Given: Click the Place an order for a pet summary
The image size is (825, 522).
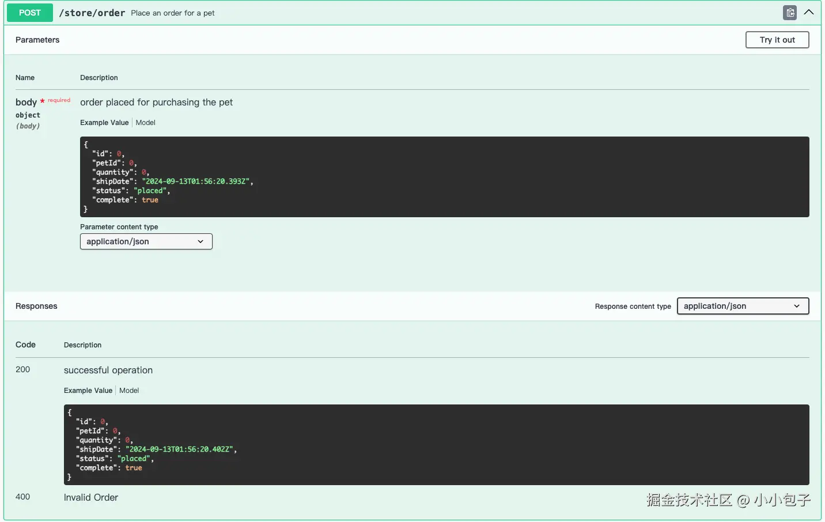Looking at the screenshot, I should click(x=173, y=13).
